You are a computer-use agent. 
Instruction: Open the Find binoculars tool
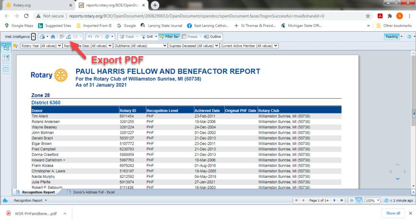(52, 37)
